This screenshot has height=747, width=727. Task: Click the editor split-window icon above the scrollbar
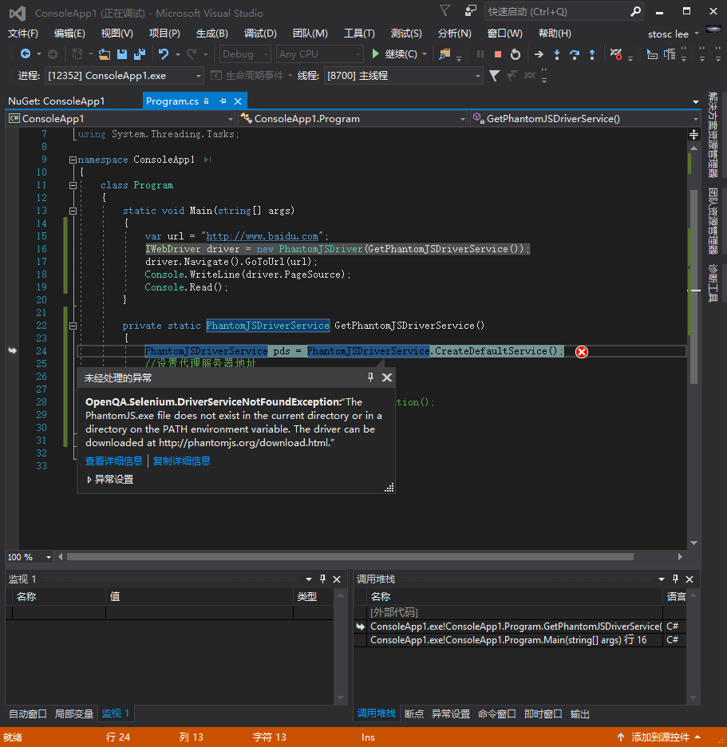pyautogui.click(x=694, y=135)
